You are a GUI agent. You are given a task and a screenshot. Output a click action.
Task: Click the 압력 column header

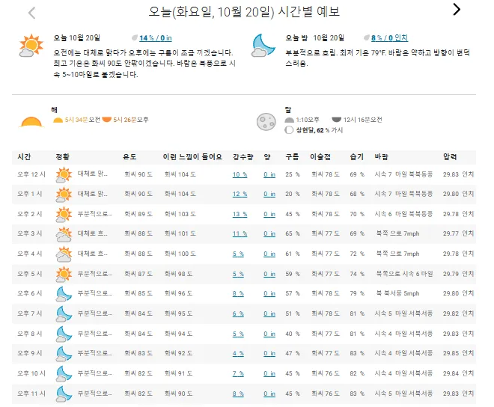click(x=450, y=157)
